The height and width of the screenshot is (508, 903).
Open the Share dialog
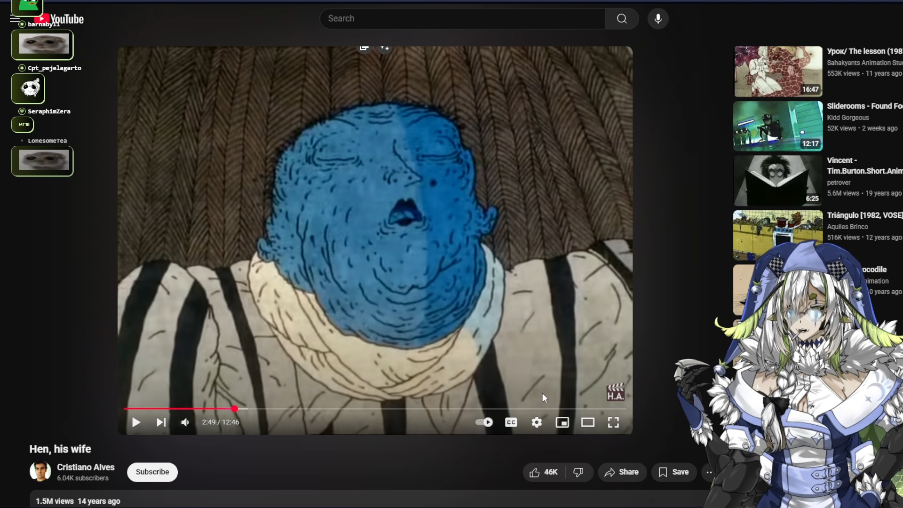click(622, 472)
